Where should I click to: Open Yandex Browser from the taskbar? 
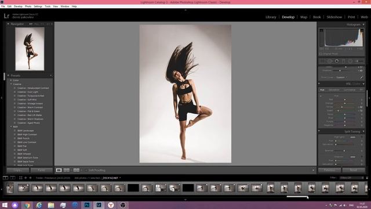[x=111, y=205]
